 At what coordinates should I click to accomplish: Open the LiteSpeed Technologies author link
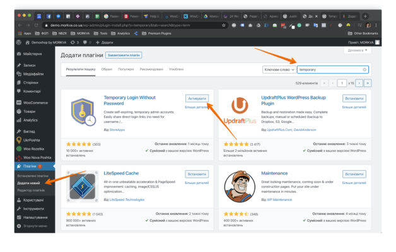click(127, 200)
